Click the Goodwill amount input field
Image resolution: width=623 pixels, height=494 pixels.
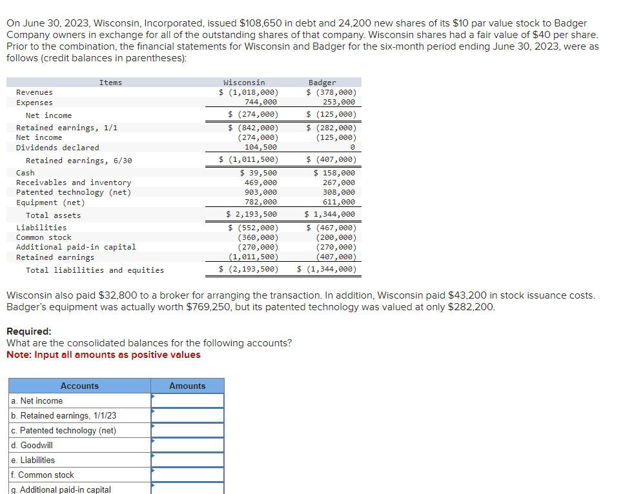click(189, 445)
